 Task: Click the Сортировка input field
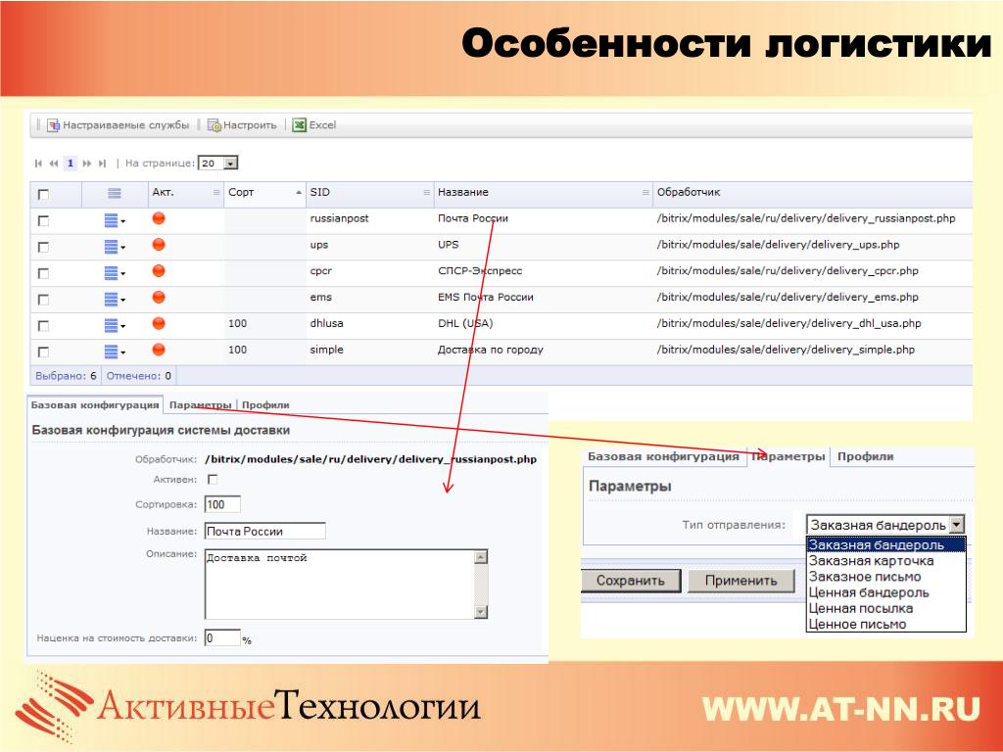click(x=222, y=504)
